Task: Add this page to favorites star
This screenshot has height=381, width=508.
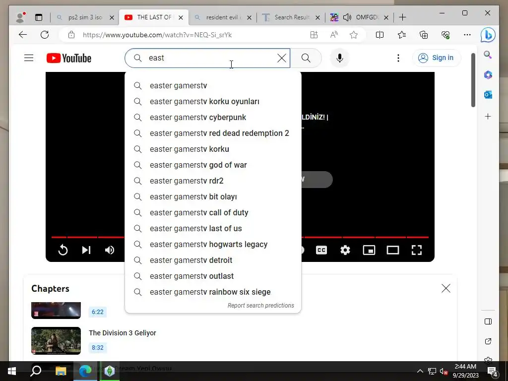Action: (353, 35)
